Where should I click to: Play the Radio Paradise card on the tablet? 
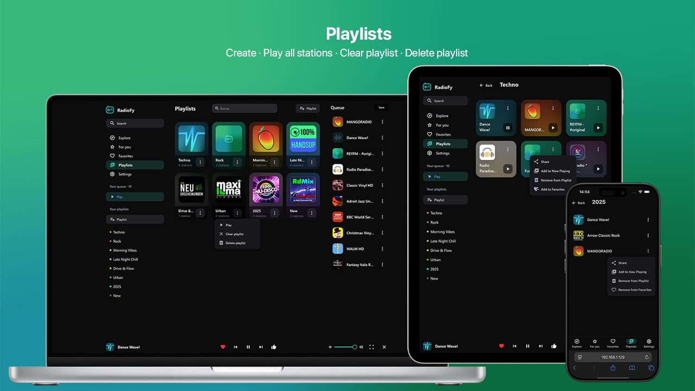click(508, 169)
